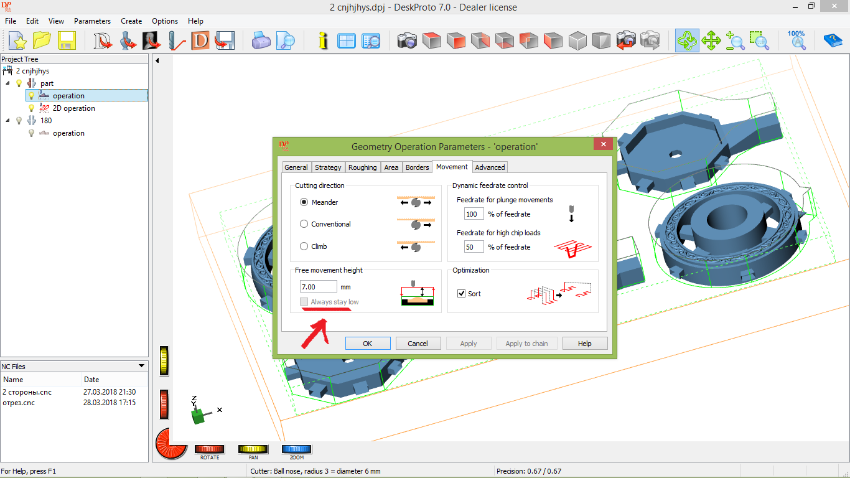Image resolution: width=850 pixels, height=478 pixels.
Task: Select the green rotate mouse tool
Action: pos(688,41)
